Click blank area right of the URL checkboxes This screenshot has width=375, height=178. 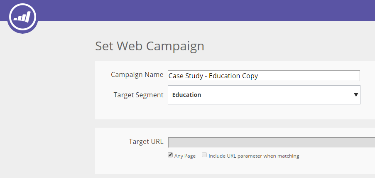[336, 156]
